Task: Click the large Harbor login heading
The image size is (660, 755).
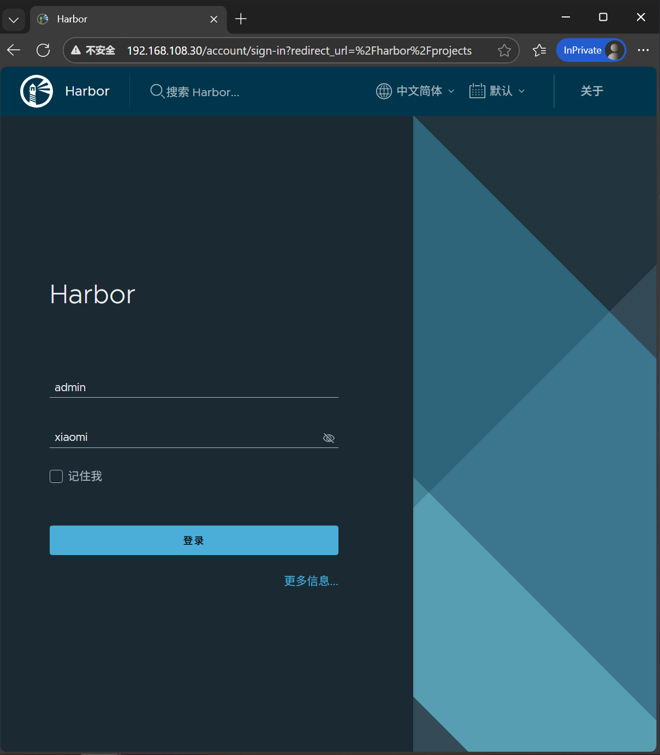Action: coord(92,294)
